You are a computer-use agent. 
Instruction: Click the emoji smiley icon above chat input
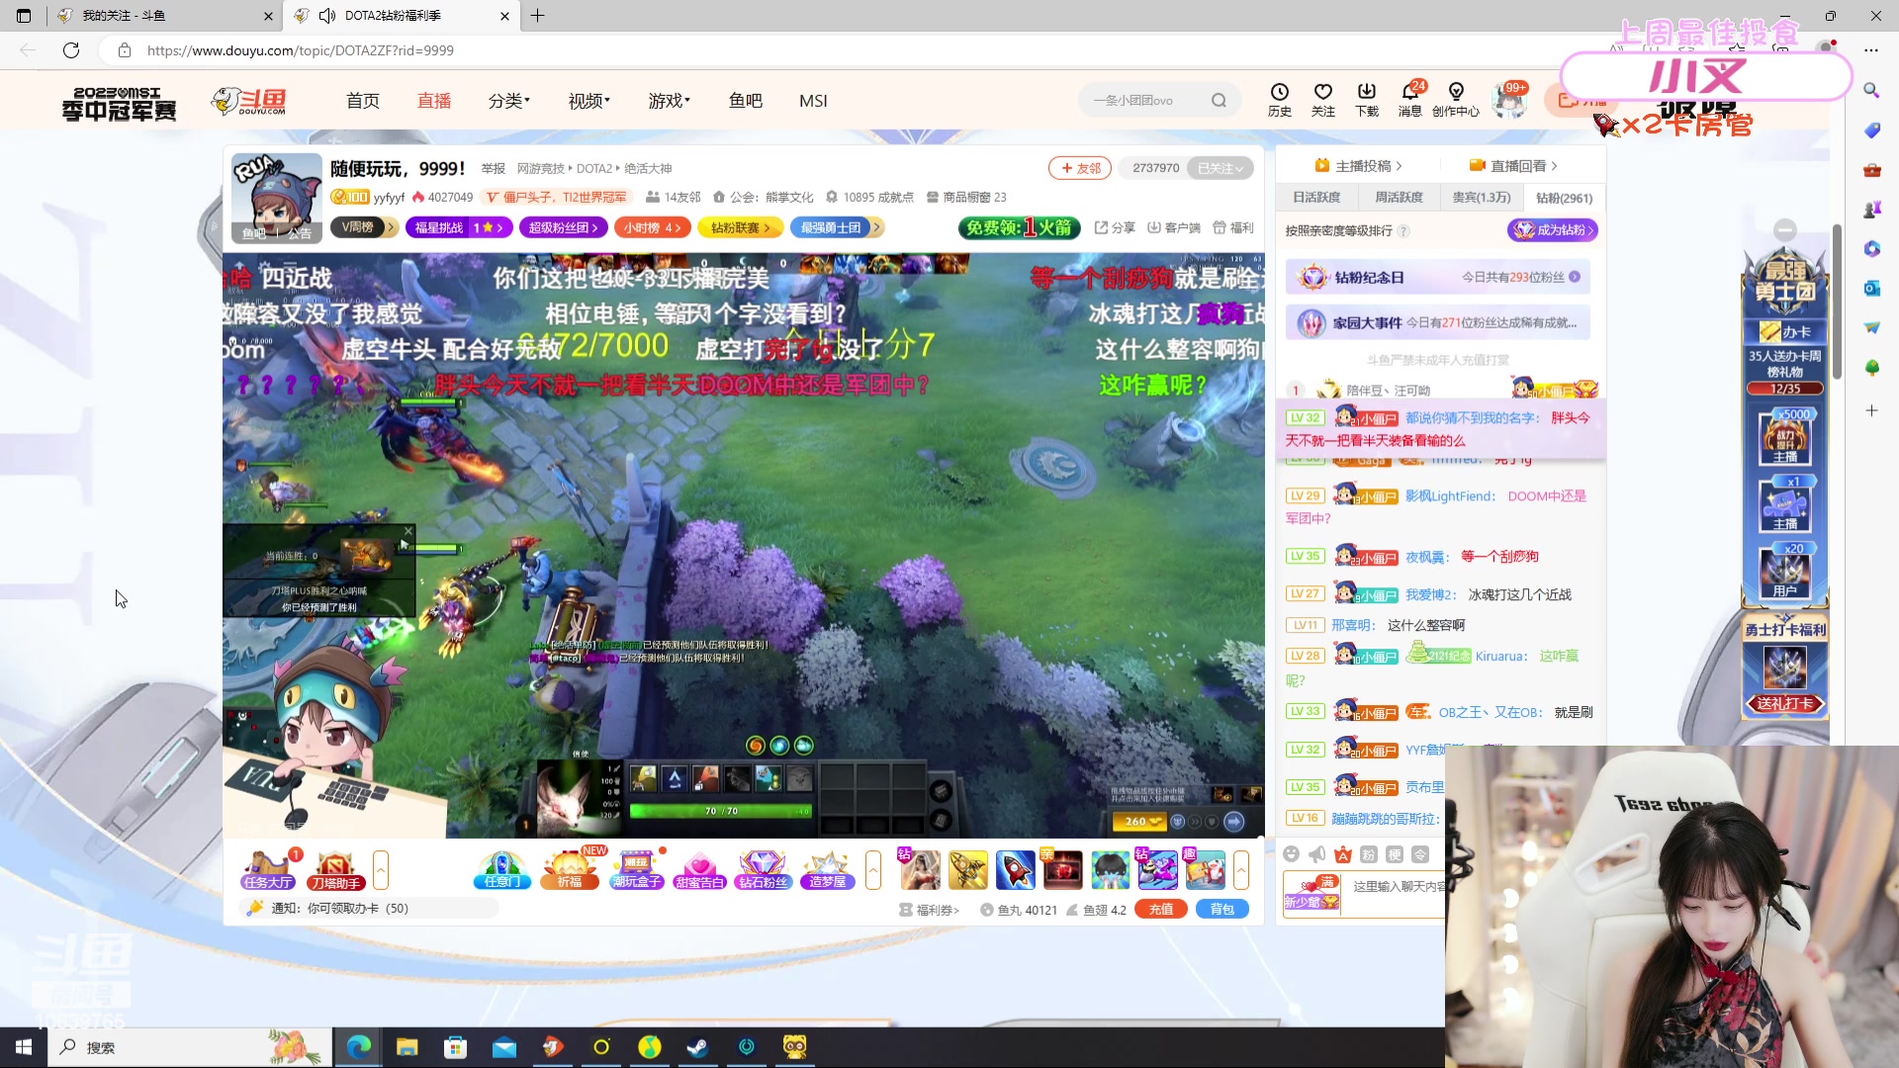(x=1291, y=854)
